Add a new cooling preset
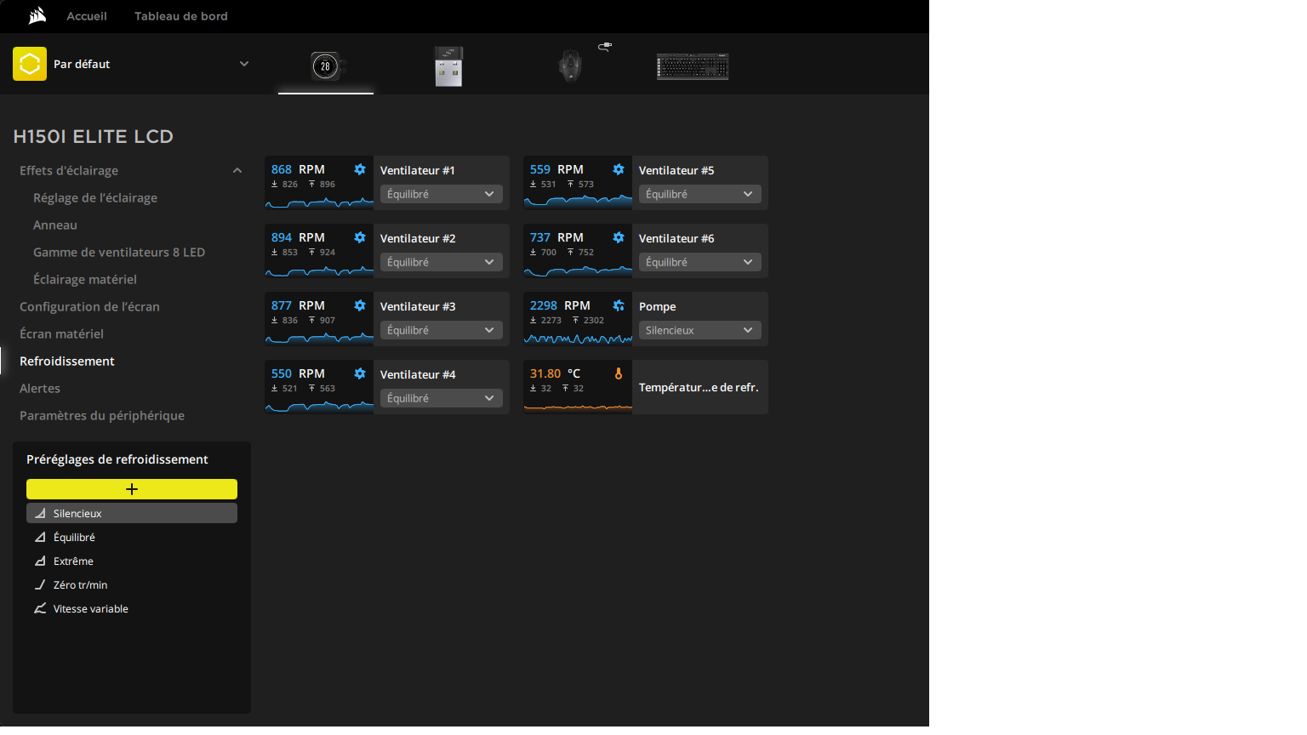This screenshot has width=1307, height=735. [x=132, y=489]
